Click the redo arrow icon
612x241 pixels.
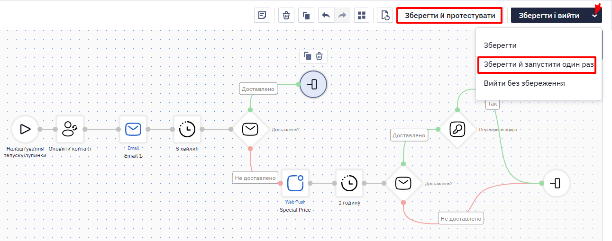click(x=342, y=15)
